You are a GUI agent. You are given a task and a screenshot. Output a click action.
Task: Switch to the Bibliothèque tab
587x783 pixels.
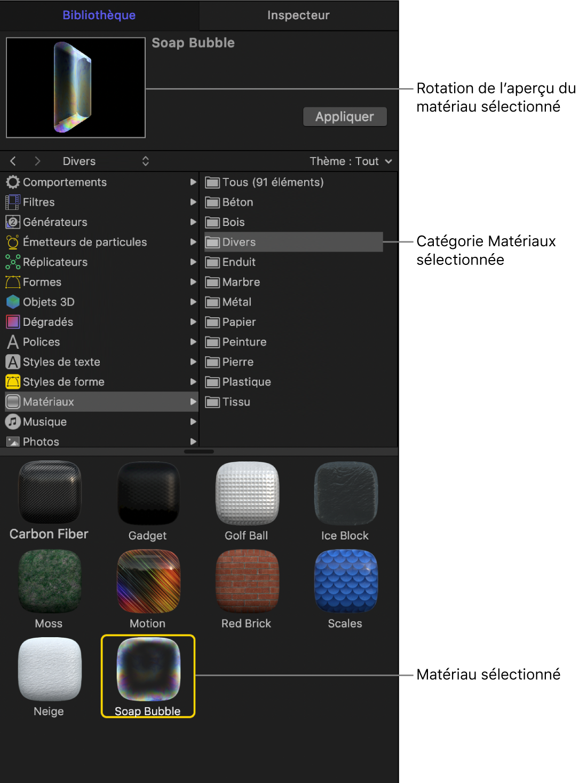tap(99, 15)
